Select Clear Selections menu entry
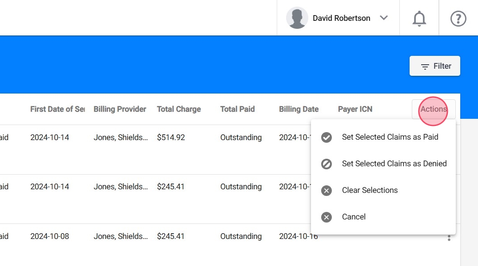Screen dimensions: 478x266 [x=370, y=191]
